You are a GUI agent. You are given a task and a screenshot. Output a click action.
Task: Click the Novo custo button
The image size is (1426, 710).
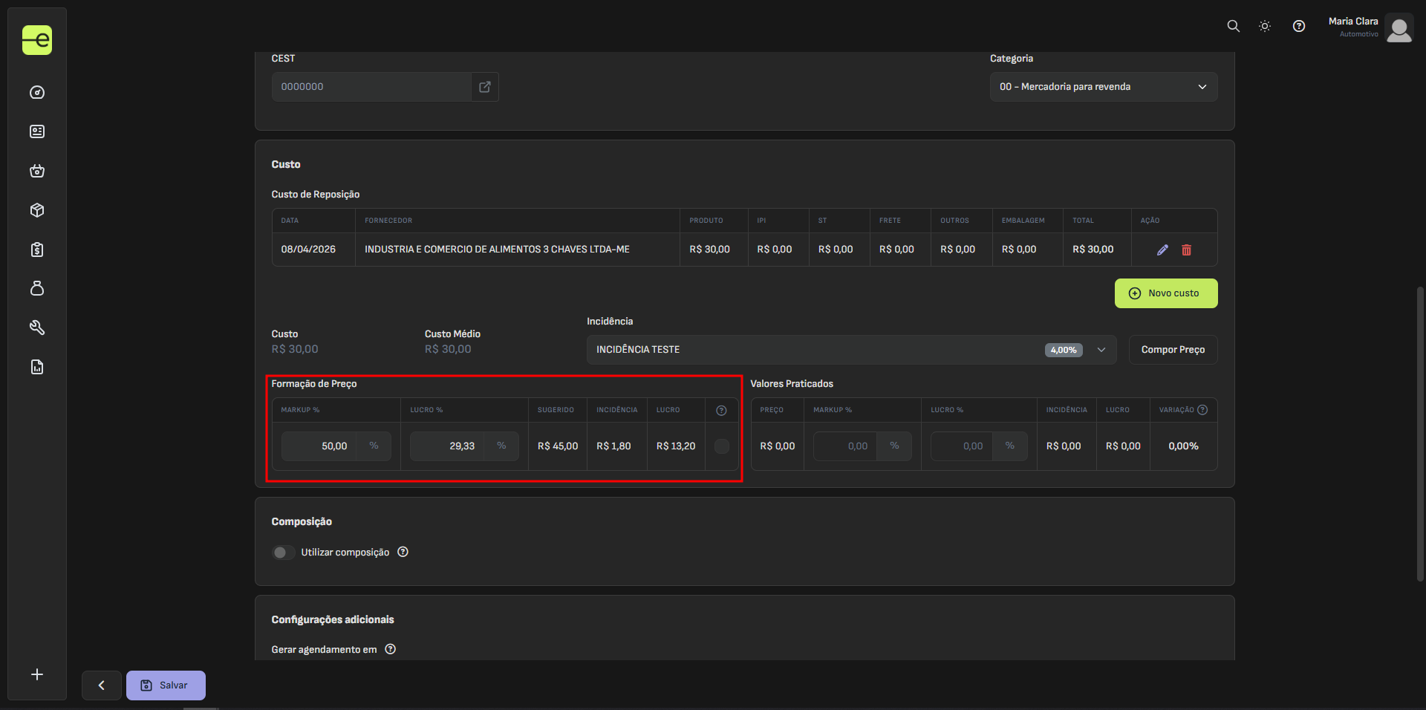coord(1165,293)
